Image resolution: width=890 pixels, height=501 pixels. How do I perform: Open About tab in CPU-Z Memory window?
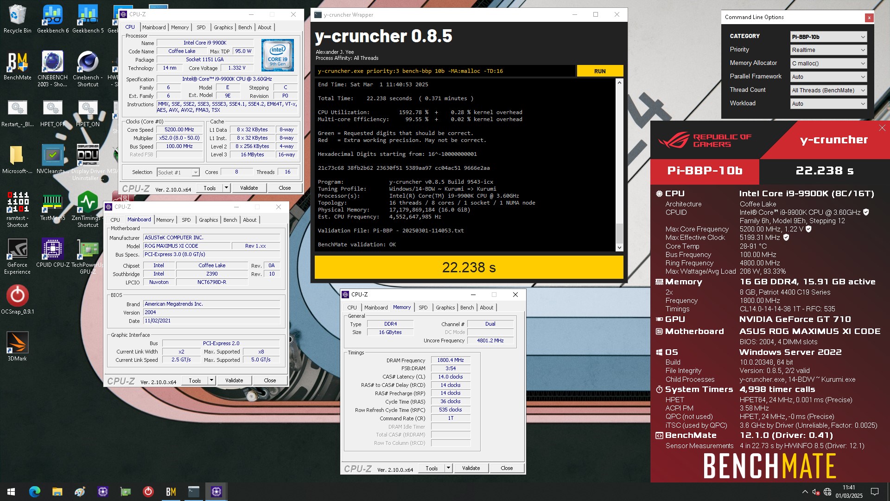pos(487,308)
